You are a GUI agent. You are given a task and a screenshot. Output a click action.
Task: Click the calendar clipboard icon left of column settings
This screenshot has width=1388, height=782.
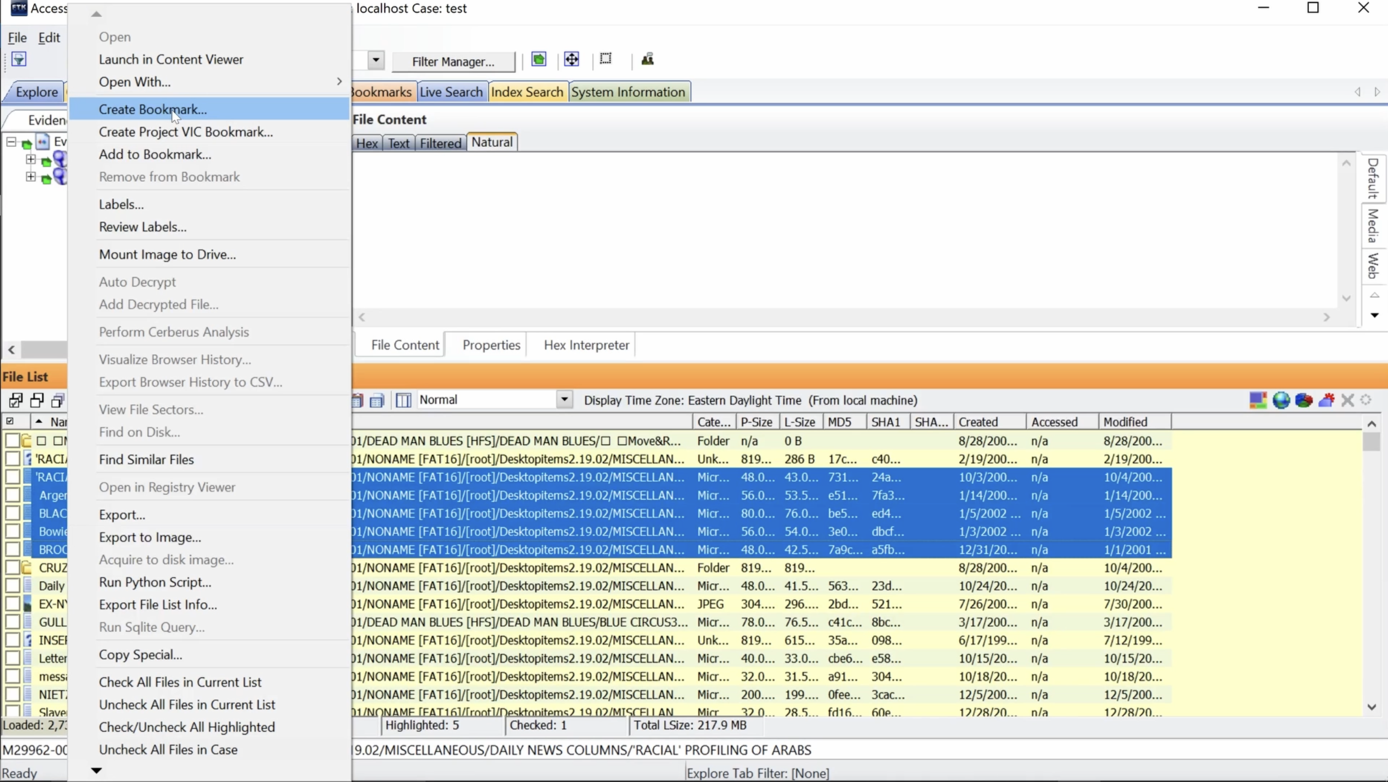(357, 400)
